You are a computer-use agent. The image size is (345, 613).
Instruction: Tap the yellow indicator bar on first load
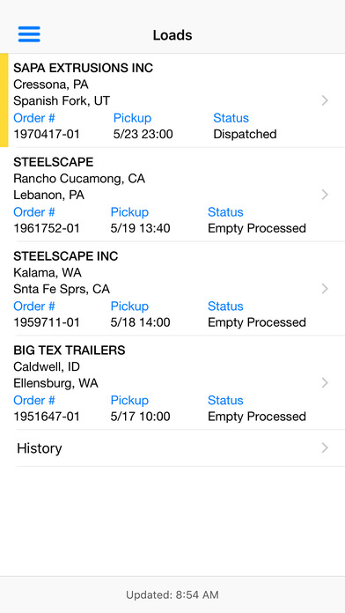pos(4,100)
